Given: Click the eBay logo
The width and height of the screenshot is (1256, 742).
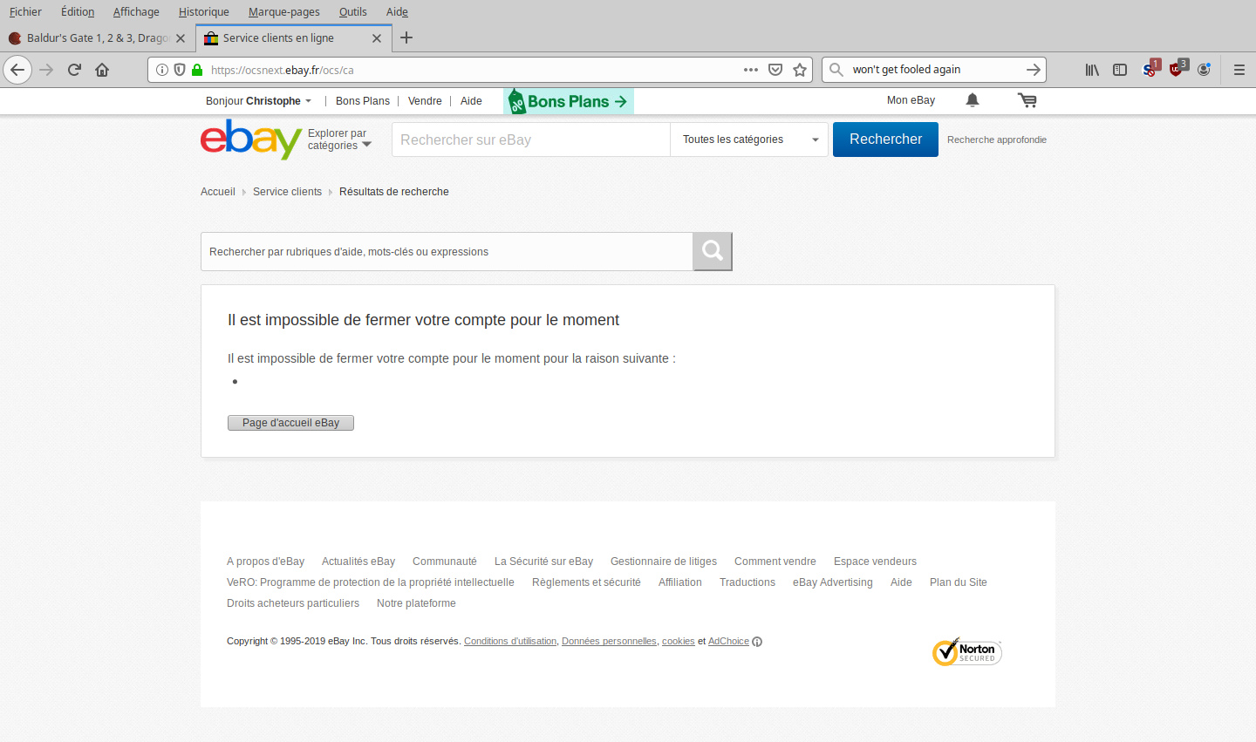Looking at the screenshot, I should pos(251,140).
